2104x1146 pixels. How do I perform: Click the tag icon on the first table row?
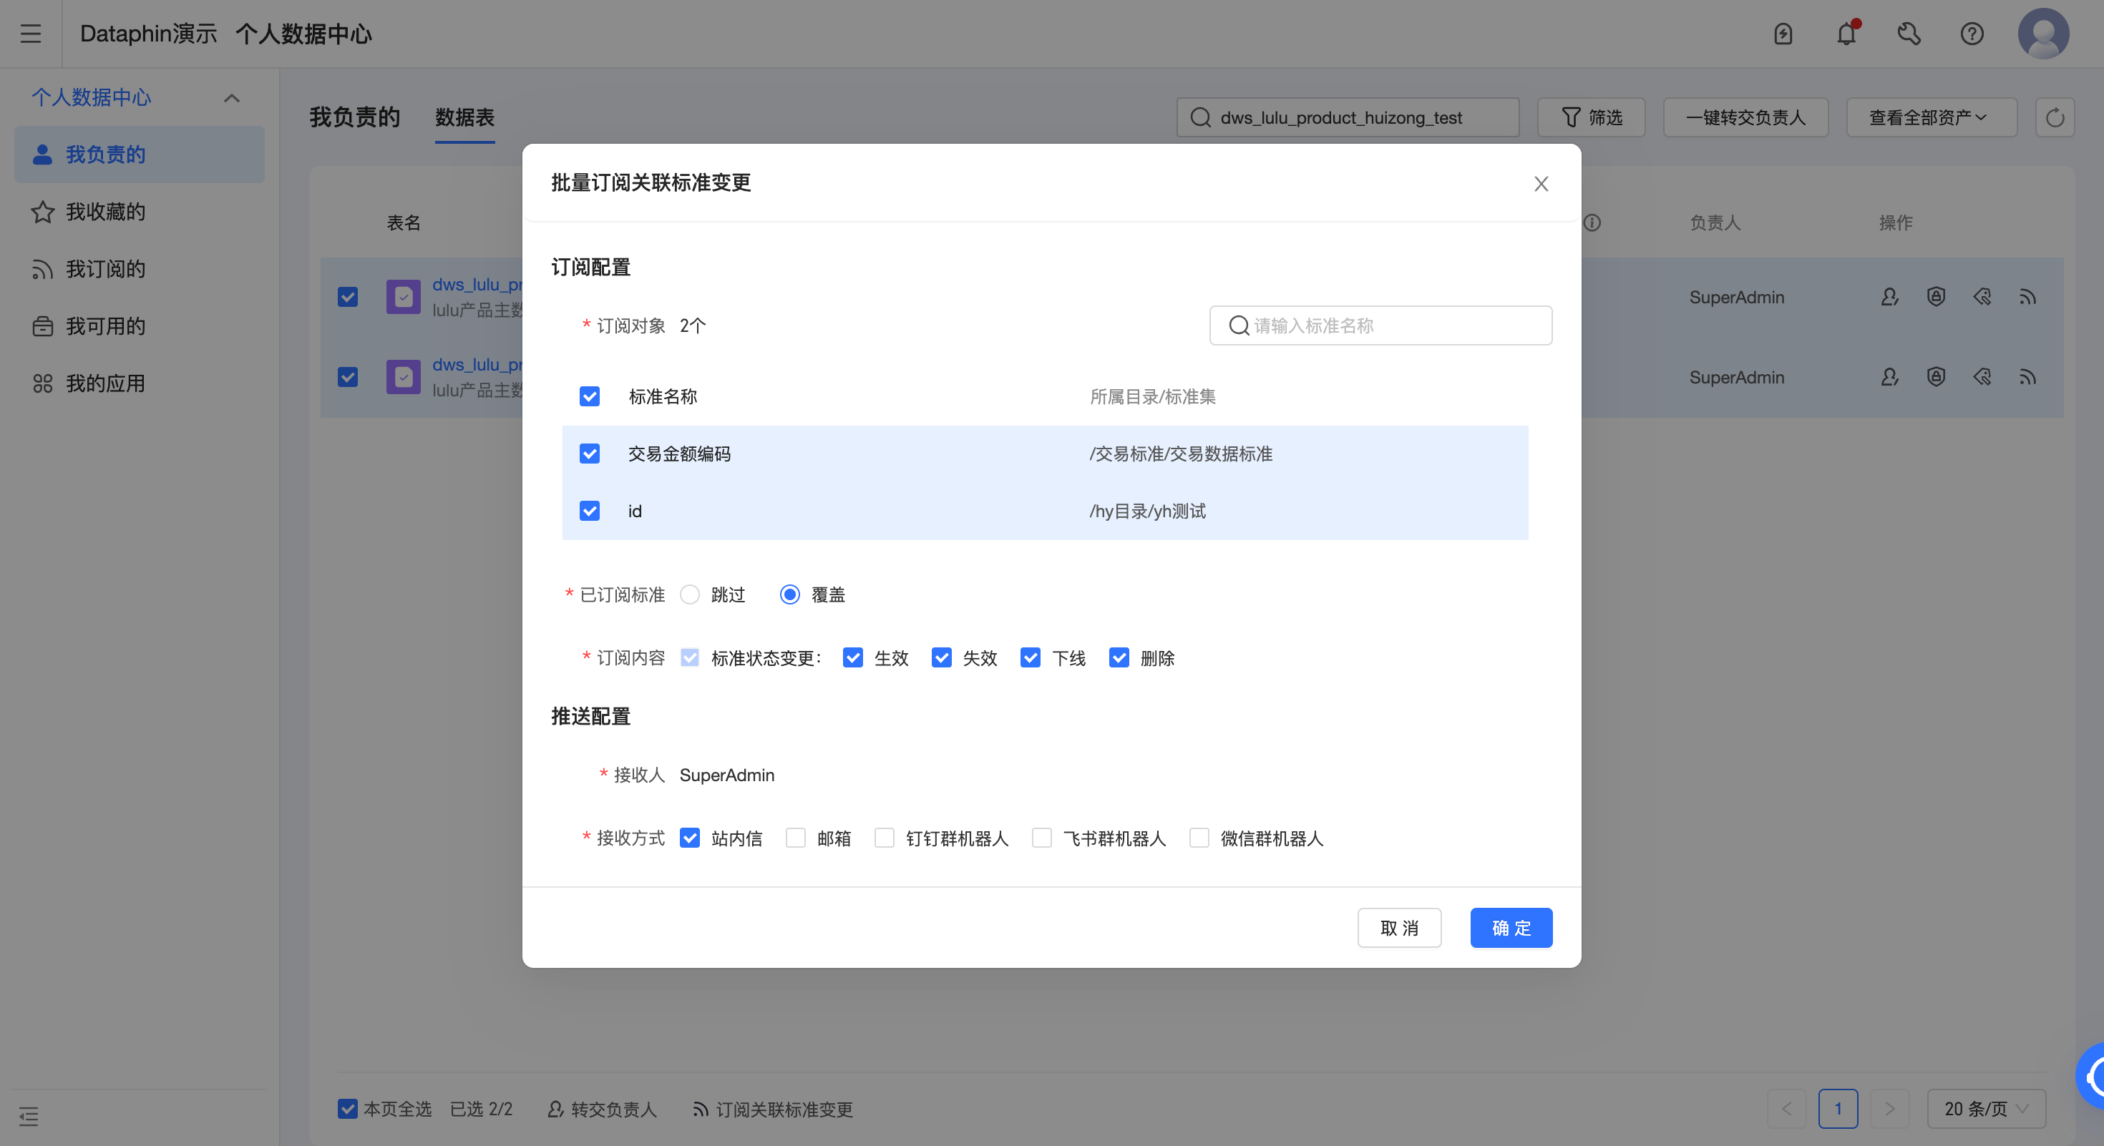click(1982, 296)
